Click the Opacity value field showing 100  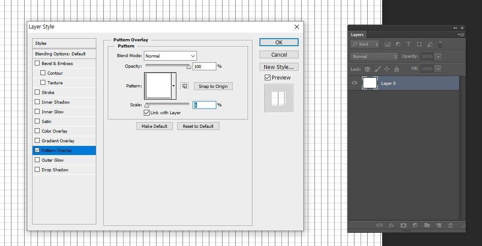point(204,66)
